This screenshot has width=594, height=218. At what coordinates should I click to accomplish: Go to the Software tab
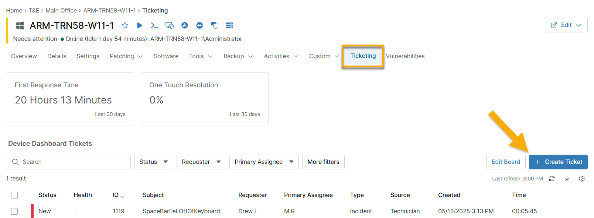pos(166,56)
